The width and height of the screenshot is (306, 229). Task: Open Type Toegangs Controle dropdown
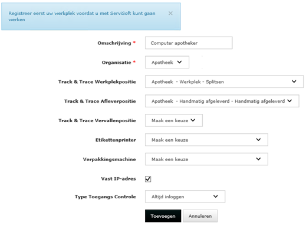tap(185, 197)
